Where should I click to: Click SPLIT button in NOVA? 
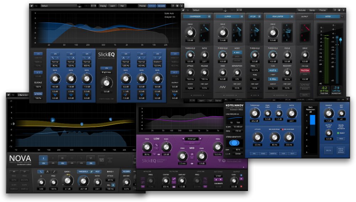pos(98,171)
